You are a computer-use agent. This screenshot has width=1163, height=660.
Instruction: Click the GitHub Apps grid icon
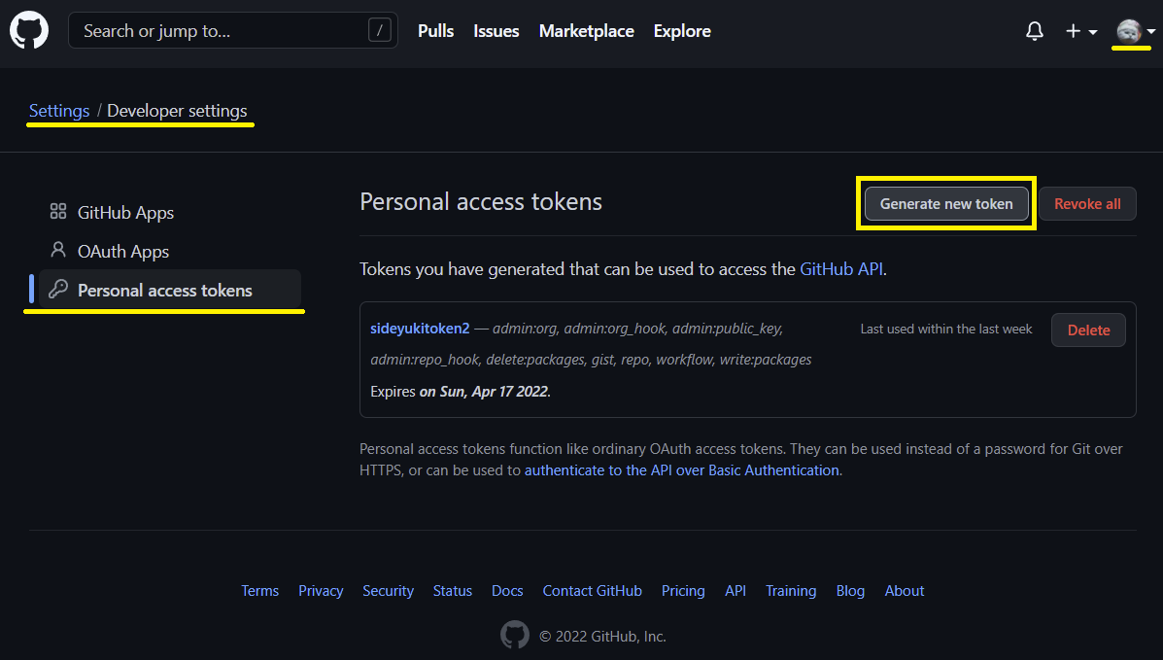58,212
